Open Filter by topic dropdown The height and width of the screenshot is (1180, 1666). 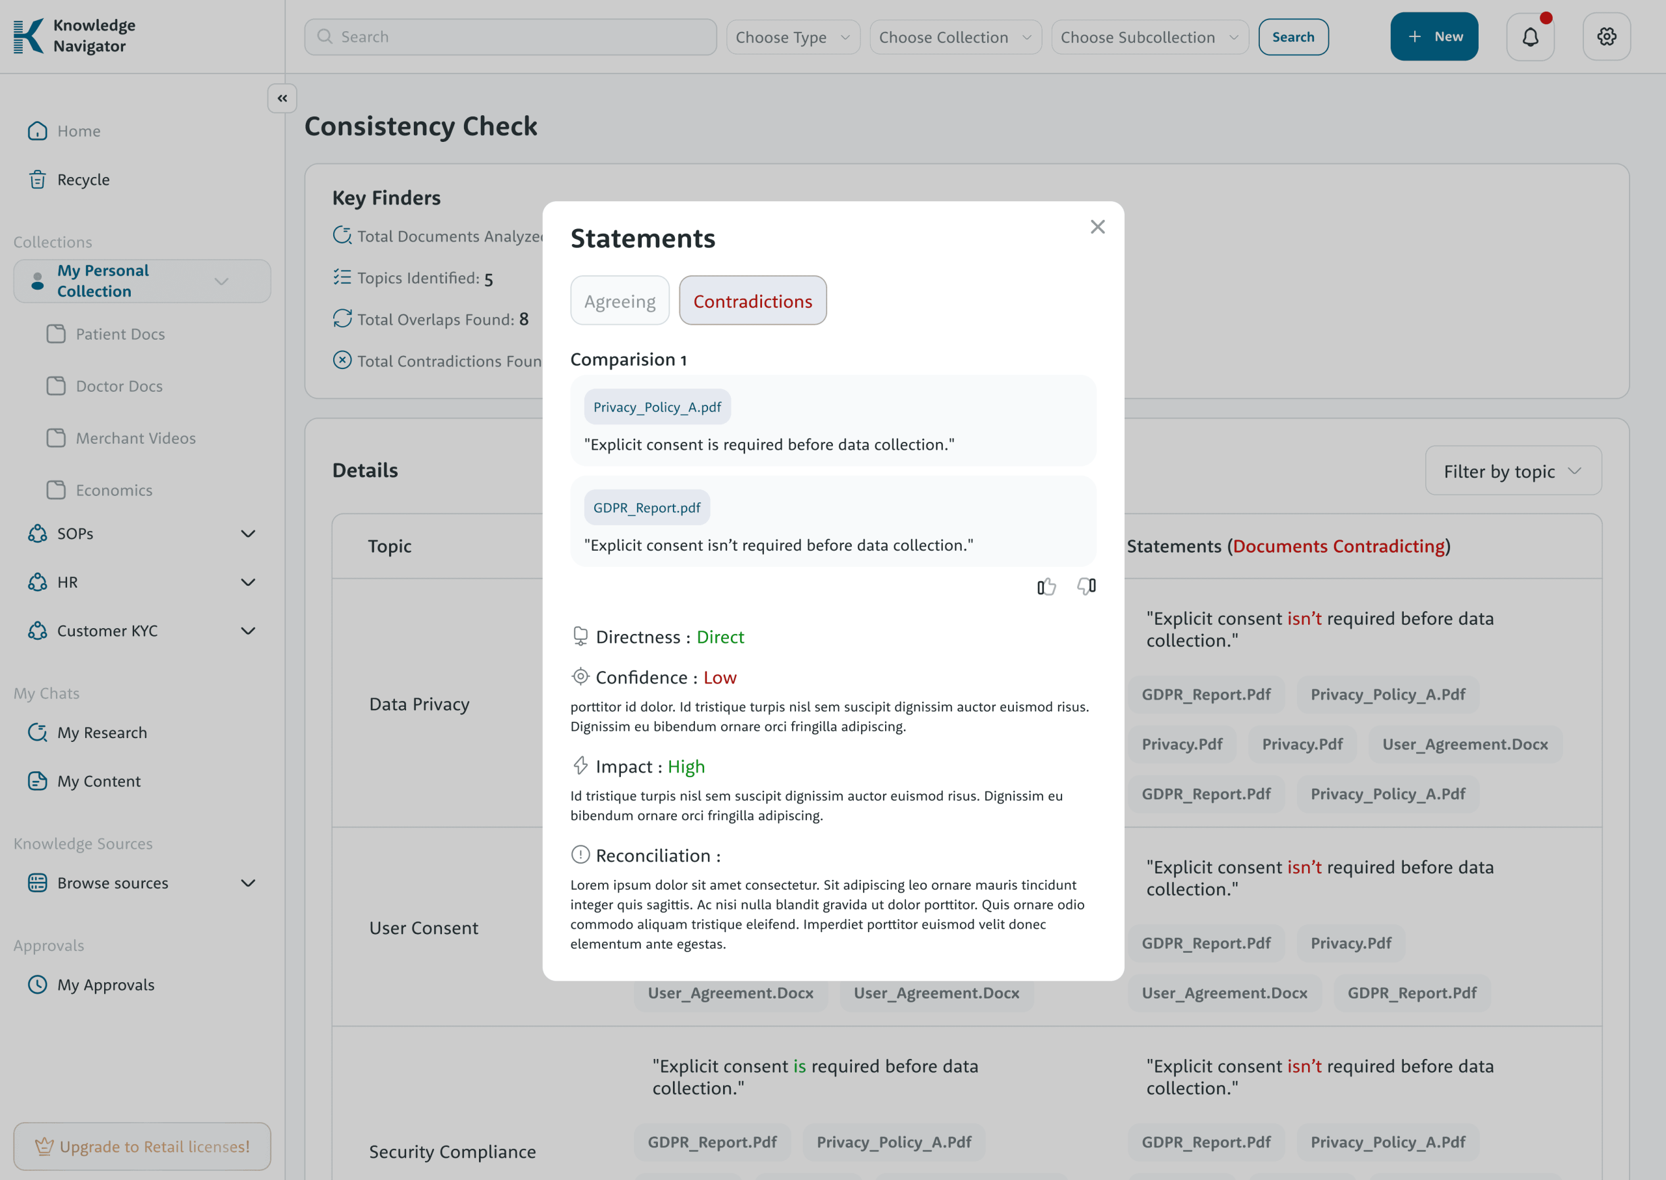1512,471
